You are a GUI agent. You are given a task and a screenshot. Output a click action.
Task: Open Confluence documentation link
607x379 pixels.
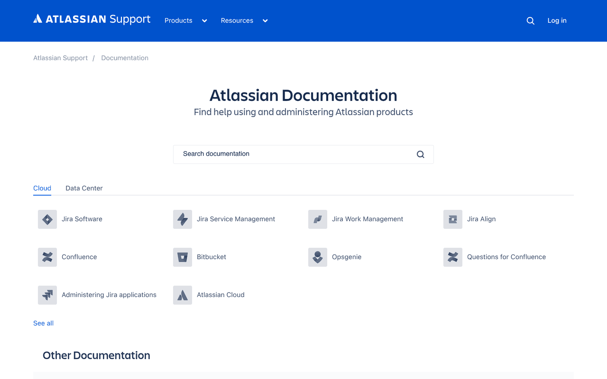pos(79,257)
